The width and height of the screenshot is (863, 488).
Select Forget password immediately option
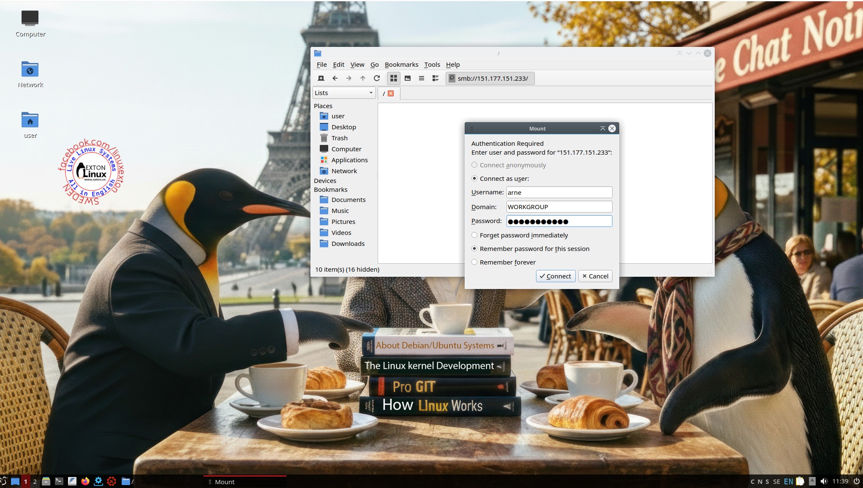coord(474,235)
